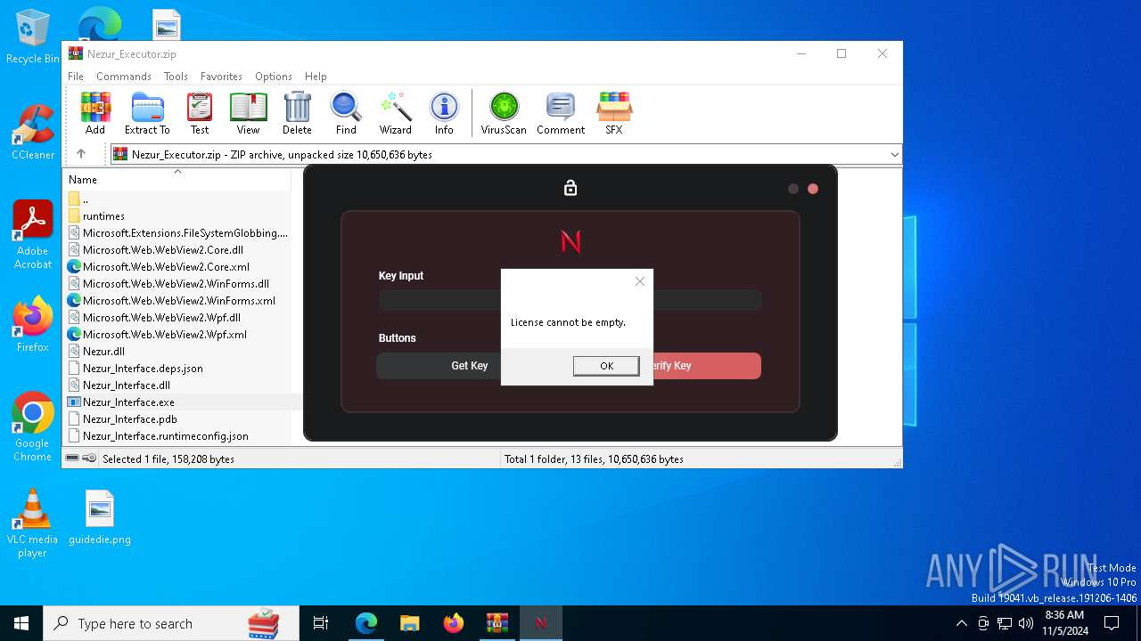Click the lock icon in Nezur window

pos(570,188)
